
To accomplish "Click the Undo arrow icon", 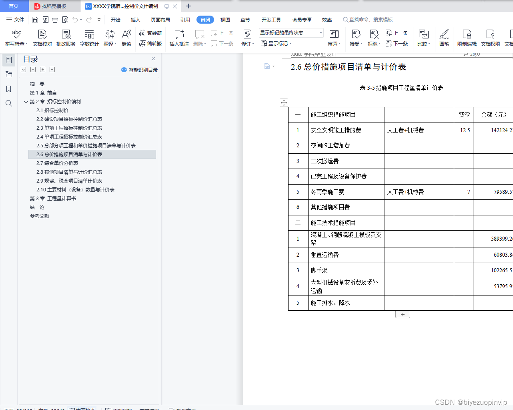I will click(75, 20).
